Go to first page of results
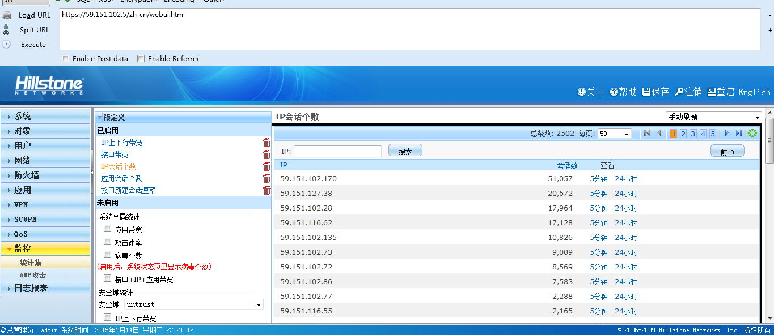 tap(647, 134)
